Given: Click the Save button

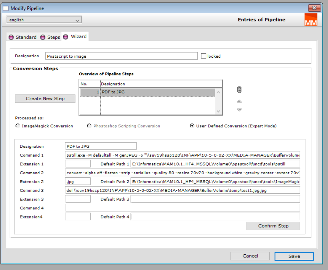Looking at the screenshot, I should coord(294,257).
